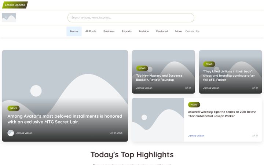Screen dimensions: 264x165
Task: Open the Featured category
Action: click(162, 31)
